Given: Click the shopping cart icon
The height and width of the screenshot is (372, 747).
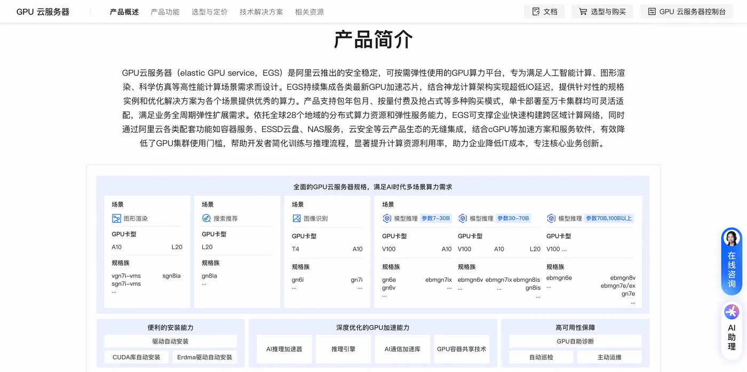Looking at the screenshot, I should pos(583,12).
